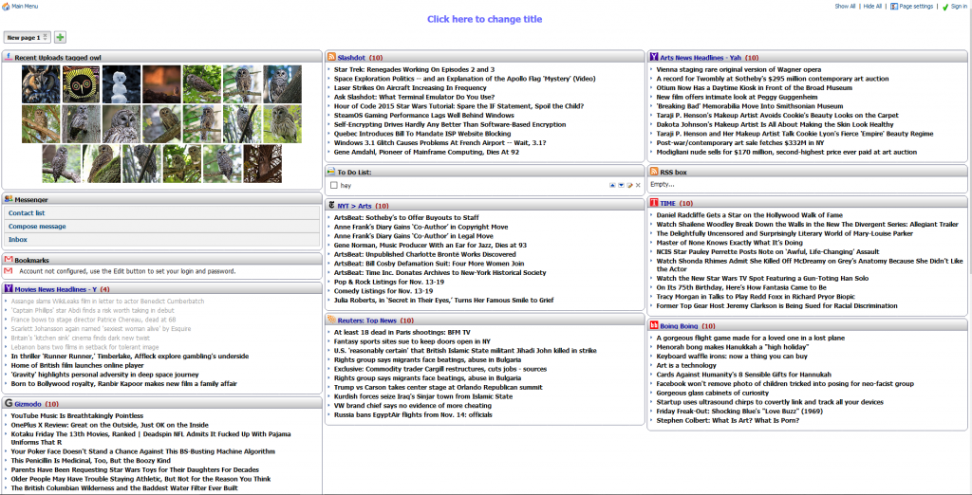Open 'Gravity highlights personal adversity' movie headline
The width and height of the screenshot is (972, 495).
[x=104, y=375]
